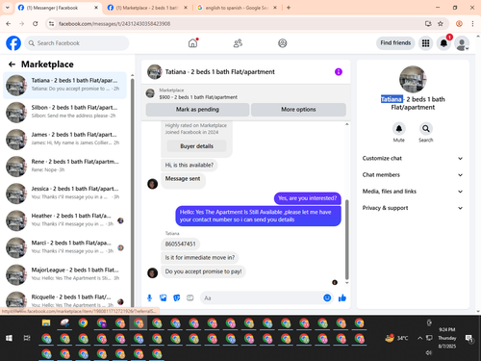Bookmark this page with the star
The width and height of the screenshot is (481, 361).
(441, 23)
